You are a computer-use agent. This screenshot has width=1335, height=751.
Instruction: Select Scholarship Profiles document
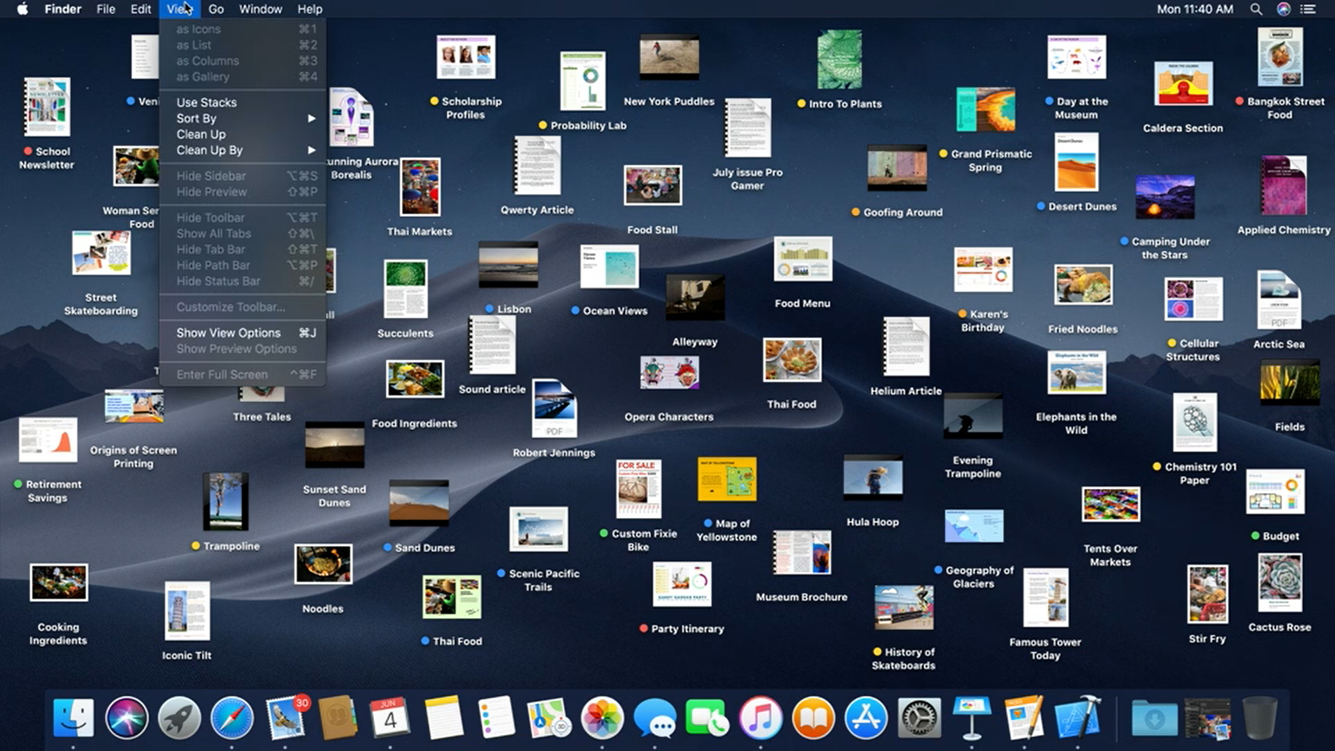coord(466,57)
